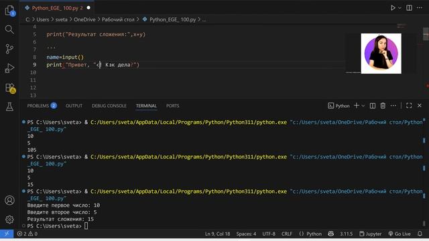Open the new terminal launch profile dropdown
This screenshot has height=241, width=429.
click(363, 106)
